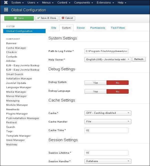Open Module Manager in sidebar
Image resolution: width=150 pixels, height=166 pixels.
pos(17,105)
